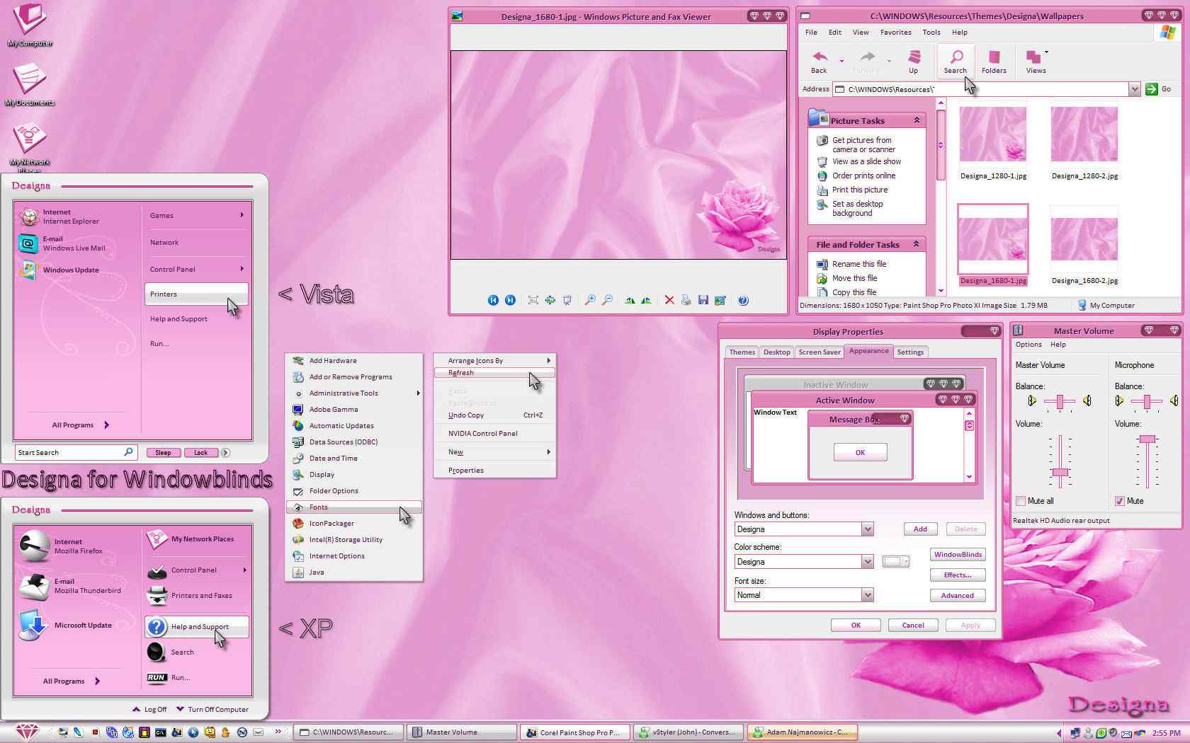Open Windows and buttons dropdown

point(867,529)
